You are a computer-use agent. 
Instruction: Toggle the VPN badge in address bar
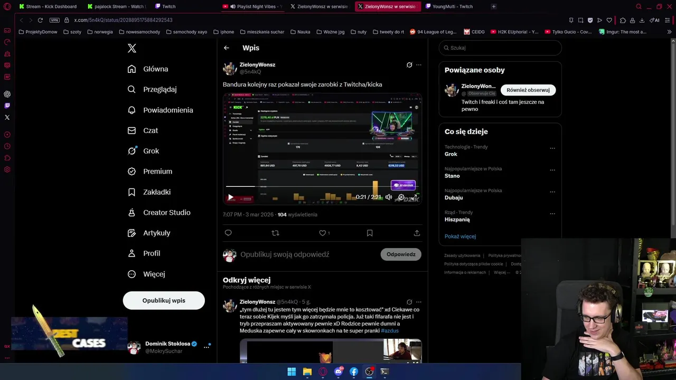tap(54, 20)
